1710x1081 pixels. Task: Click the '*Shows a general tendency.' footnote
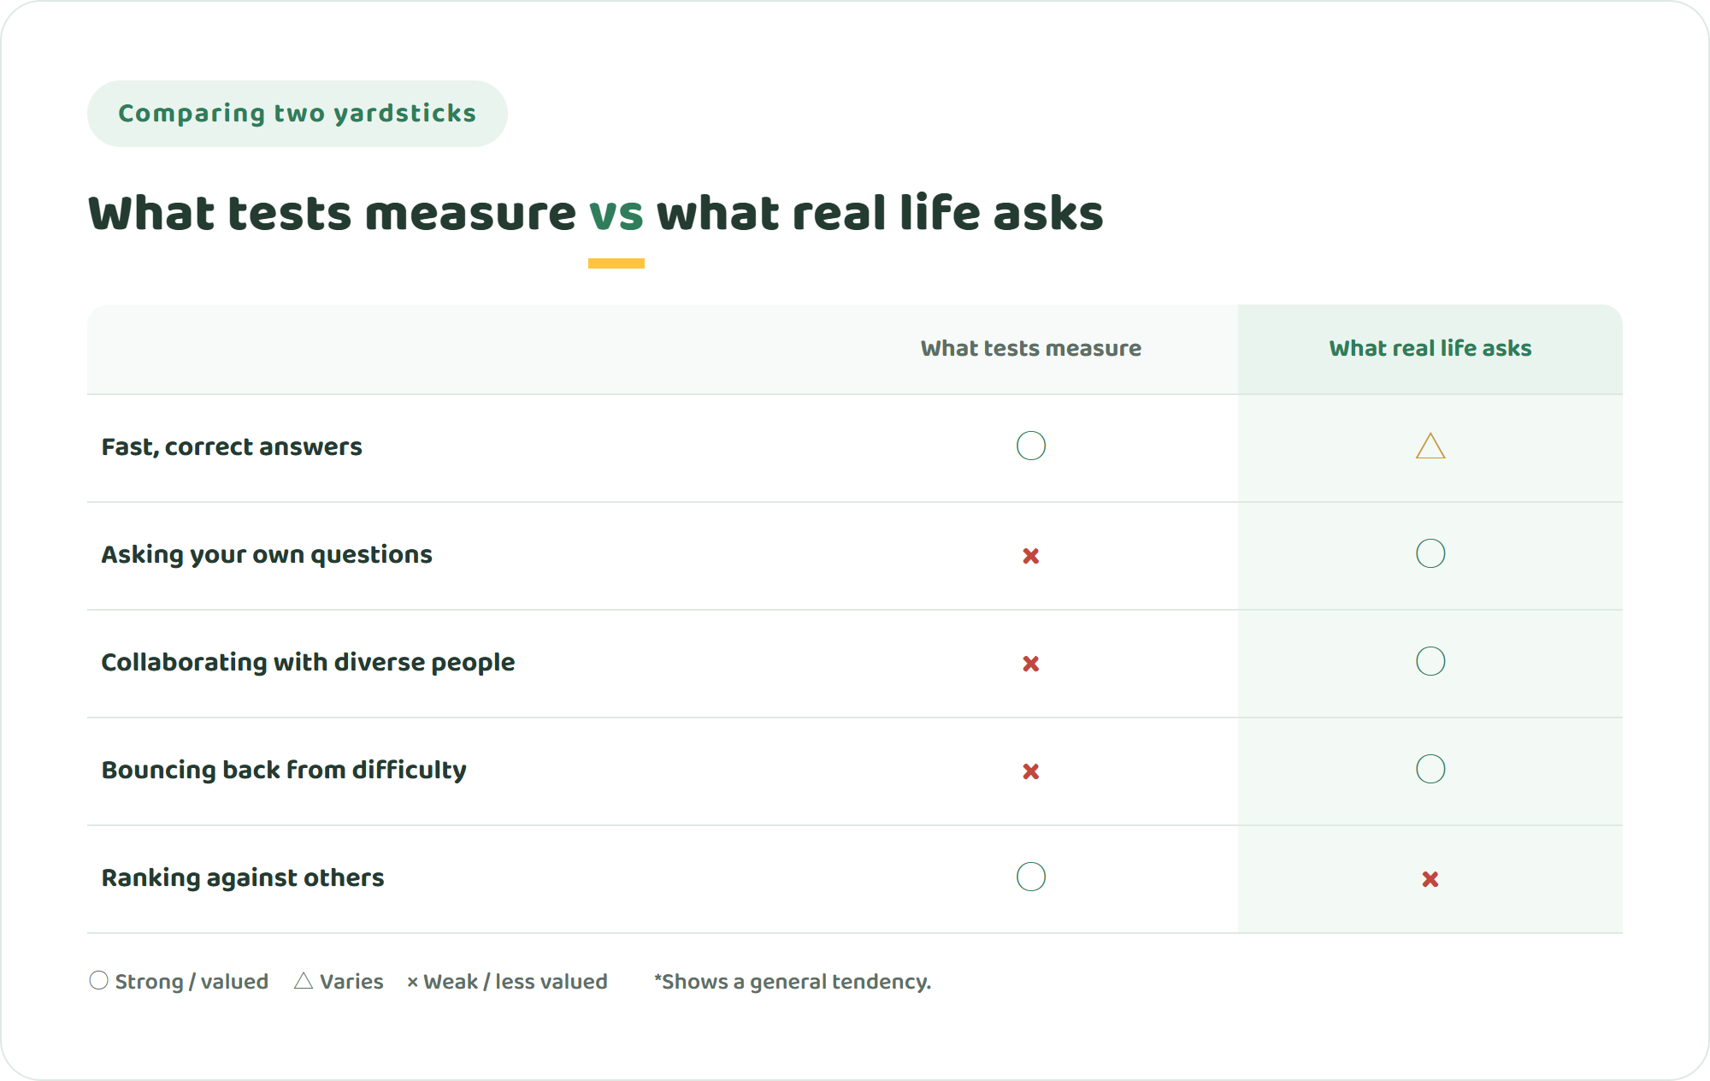point(793,982)
